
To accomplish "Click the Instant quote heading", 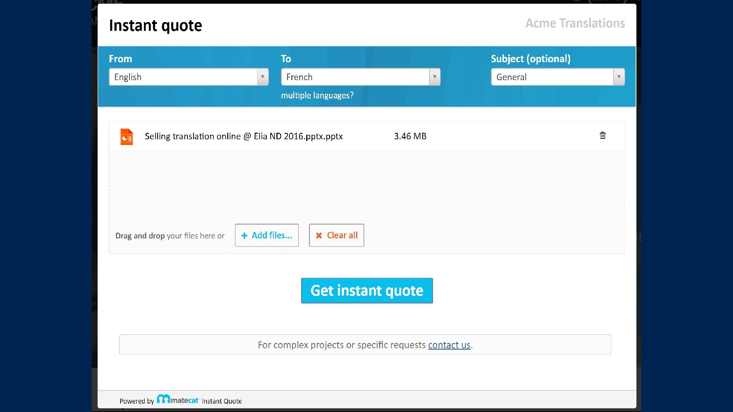I will 155,26.
